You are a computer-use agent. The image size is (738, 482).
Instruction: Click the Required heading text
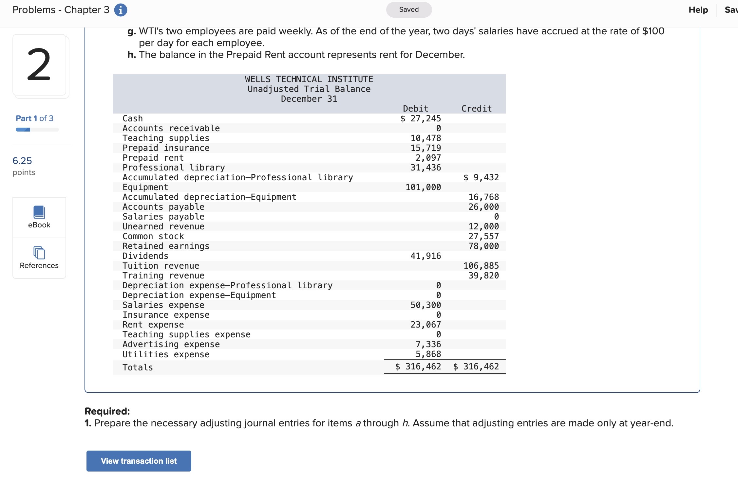[x=107, y=411]
